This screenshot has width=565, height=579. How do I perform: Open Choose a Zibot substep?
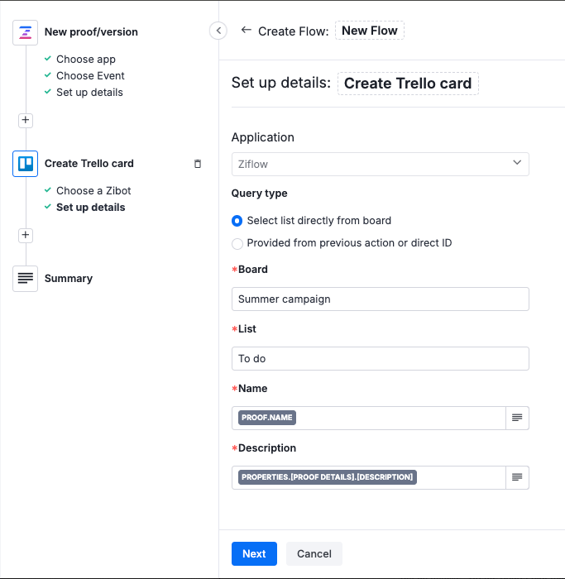point(93,190)
